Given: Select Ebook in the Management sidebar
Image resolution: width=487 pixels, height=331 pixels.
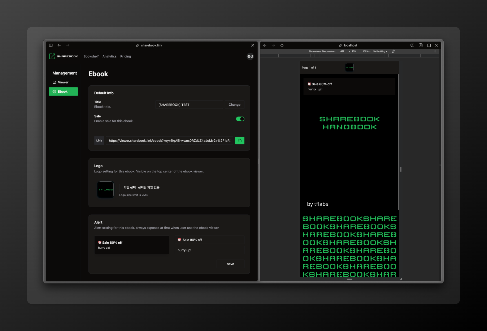Looking at the screenshot, I should click(63, 92).
